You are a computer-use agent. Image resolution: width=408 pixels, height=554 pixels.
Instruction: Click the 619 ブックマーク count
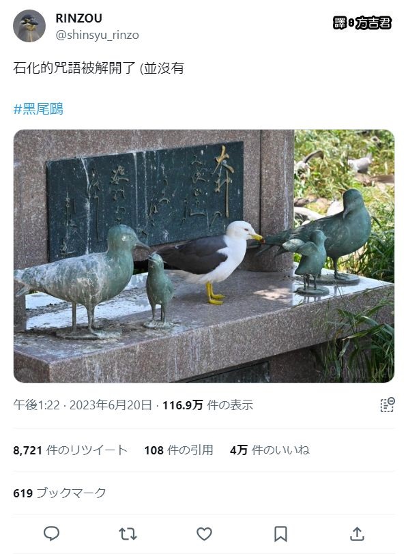pos(59,493)
